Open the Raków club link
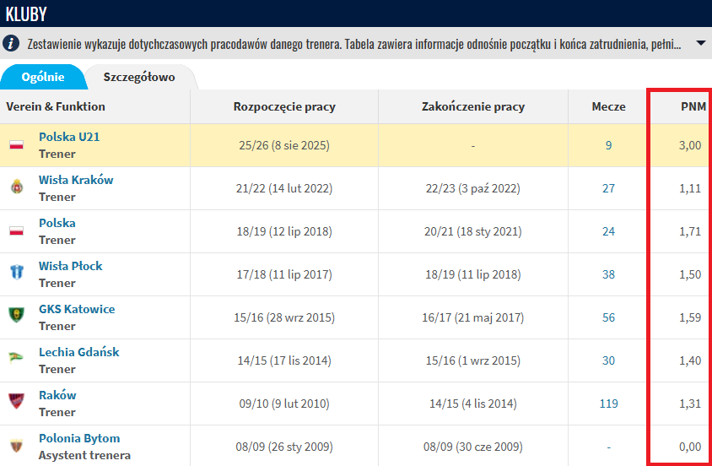The image size is (712, 466). [x=57, y=395]
